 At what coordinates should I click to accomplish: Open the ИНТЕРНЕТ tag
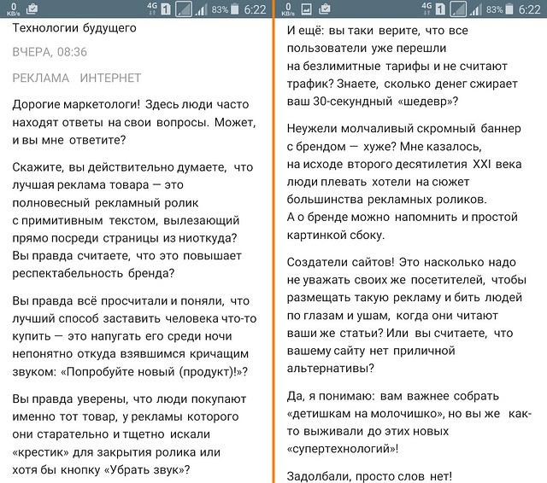(110, 78)
